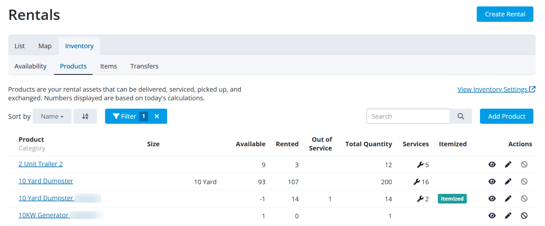Disable the 10KW Generator product
The image size is (545, 226).
click(524, 216)
